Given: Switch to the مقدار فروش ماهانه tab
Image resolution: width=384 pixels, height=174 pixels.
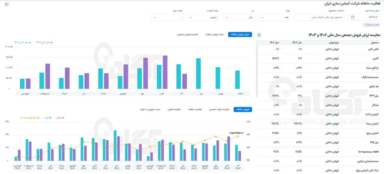Looking at the screenshot, I should pos(214,34).
